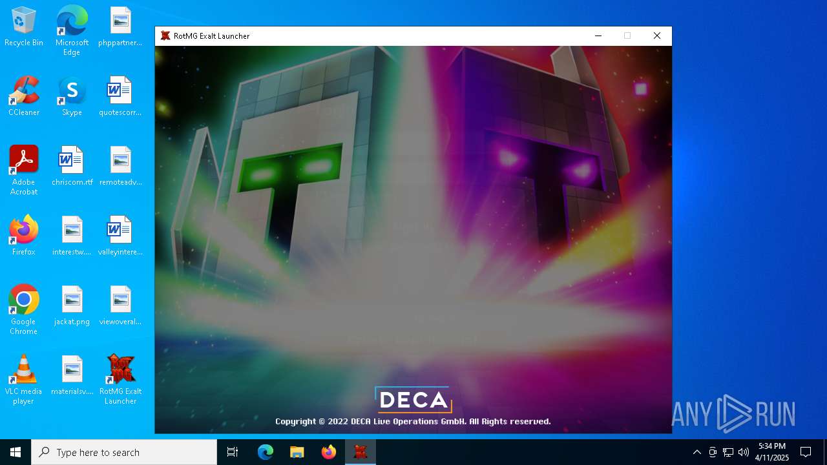827x465 pixels.
Task: Open Firefox from the taskbar
Action: (x=329, y=452)
